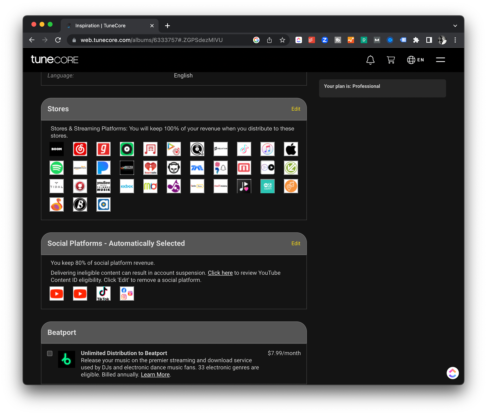Open a new browser tab
This screenshot has width=487, height=415.
[167, 26]
